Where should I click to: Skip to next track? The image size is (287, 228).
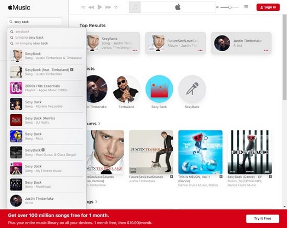point(108,7)
